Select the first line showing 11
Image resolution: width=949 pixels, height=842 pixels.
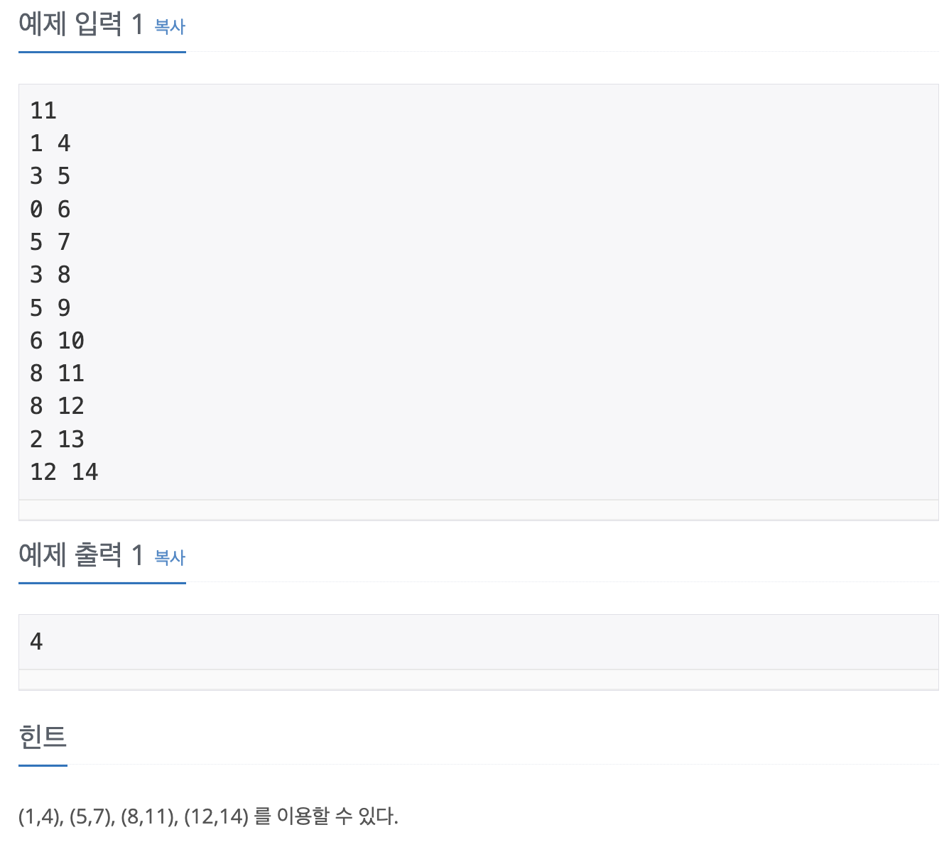[x=42, y=111]
